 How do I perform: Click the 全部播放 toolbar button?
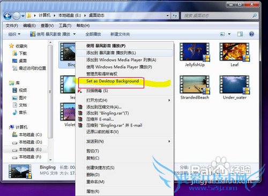(93, 34)
